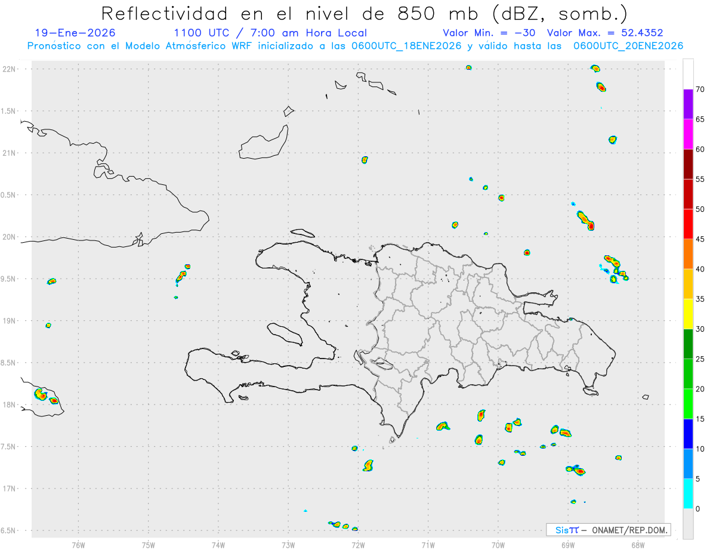716x553 pixels.
Task: Click the magenta 60-65 dBZ color band
Action: click(689, 134)
